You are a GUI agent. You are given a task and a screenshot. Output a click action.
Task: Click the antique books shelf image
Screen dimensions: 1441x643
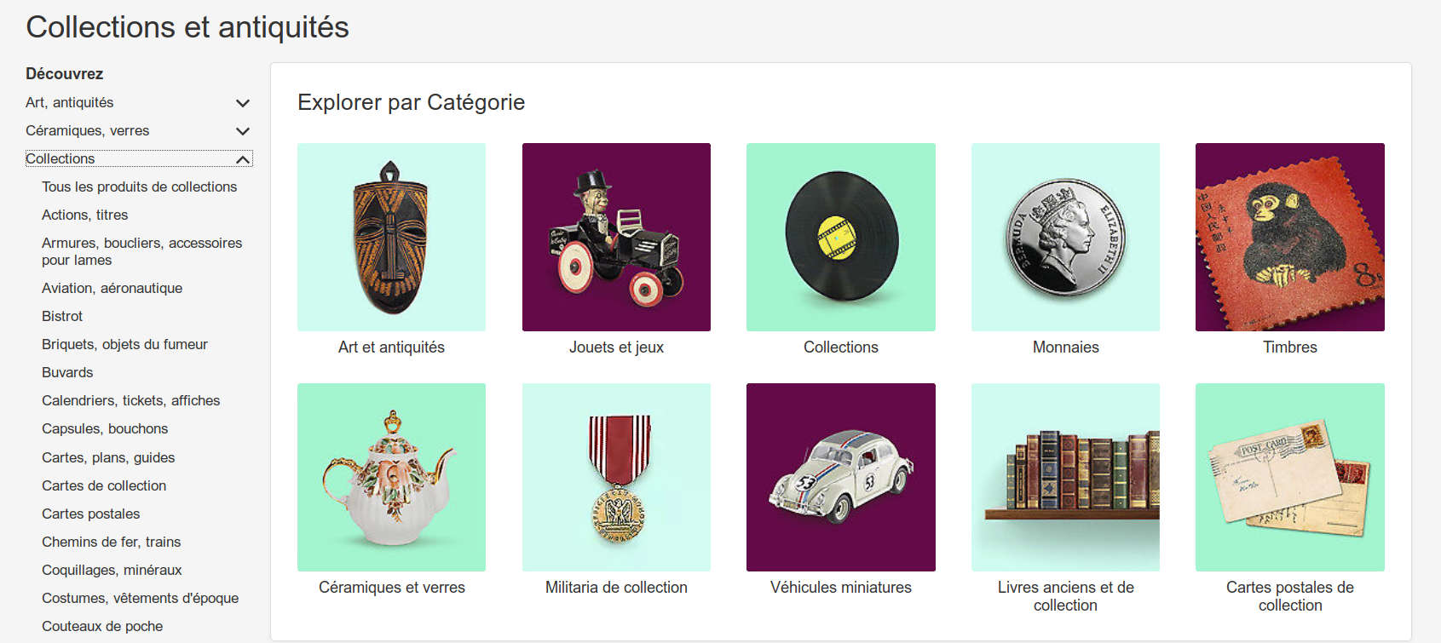pyautogui.click(x=1065, y=477)
